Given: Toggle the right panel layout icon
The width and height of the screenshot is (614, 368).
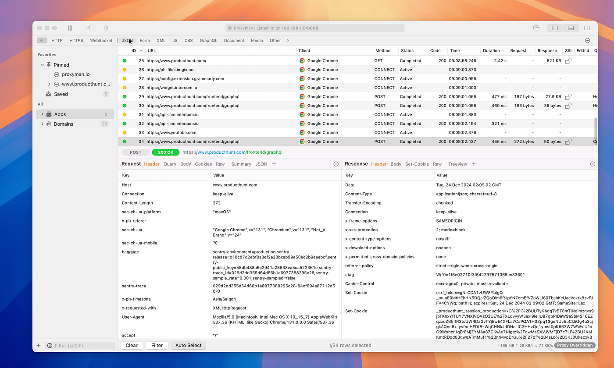Looking at the screenshot, I should coord(588,28).
